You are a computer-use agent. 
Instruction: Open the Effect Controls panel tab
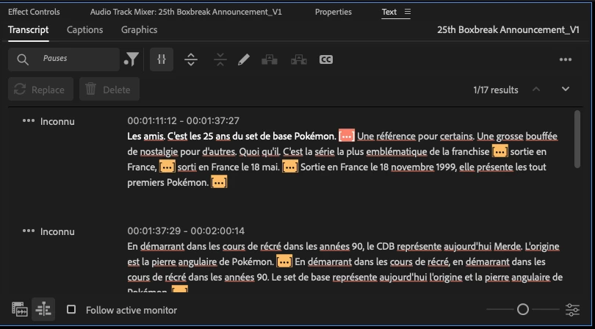34,12
